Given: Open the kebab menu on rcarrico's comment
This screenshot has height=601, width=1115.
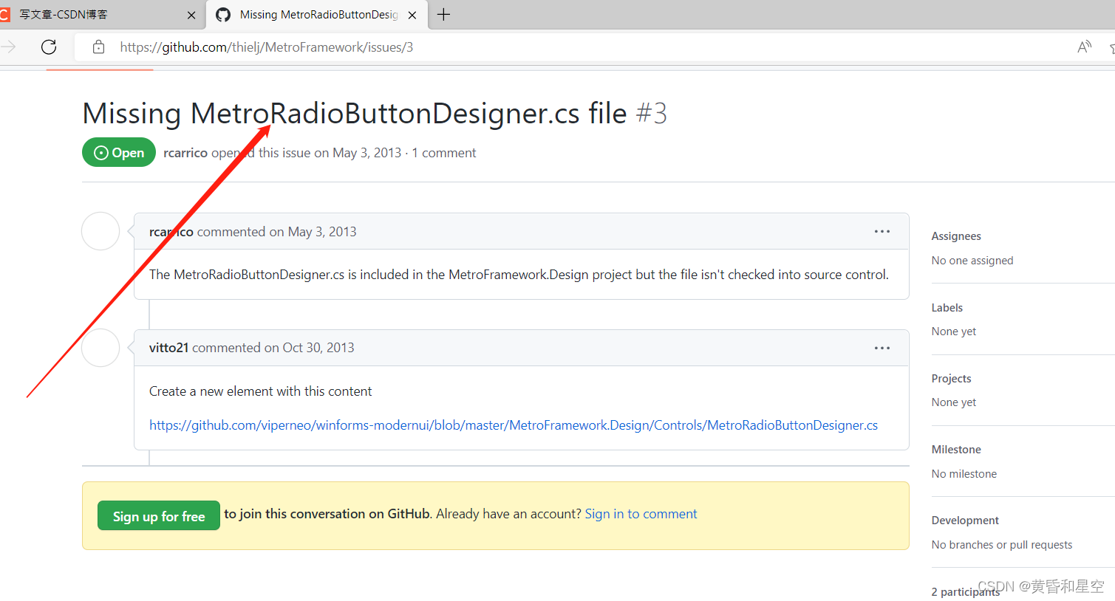Looking at the screenshot, I should [x=882, y=231].
